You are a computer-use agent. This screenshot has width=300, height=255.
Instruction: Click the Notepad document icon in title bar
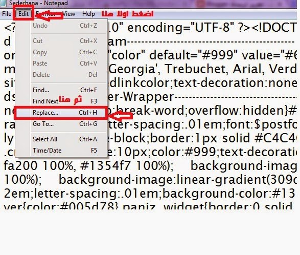(x=3, y=3)
